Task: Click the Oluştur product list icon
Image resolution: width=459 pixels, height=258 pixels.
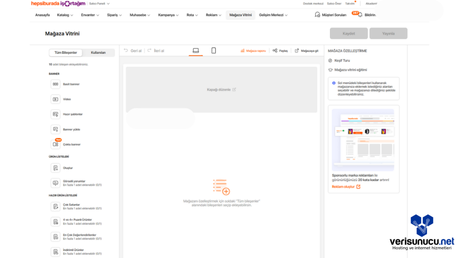Action: pos(55,168)
